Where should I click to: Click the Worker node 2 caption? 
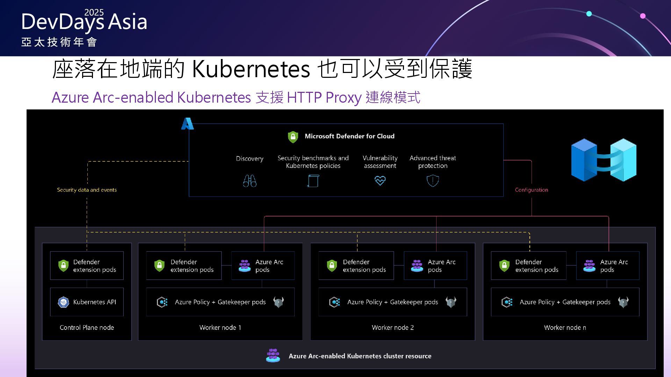(392, 327)
